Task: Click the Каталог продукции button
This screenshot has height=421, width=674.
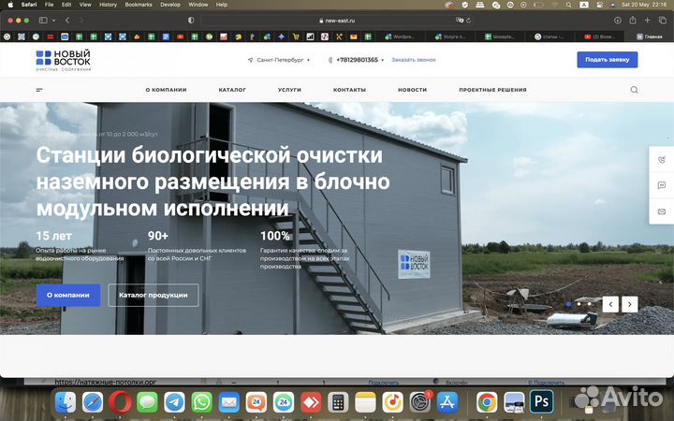Action: (x=153, y=295)
